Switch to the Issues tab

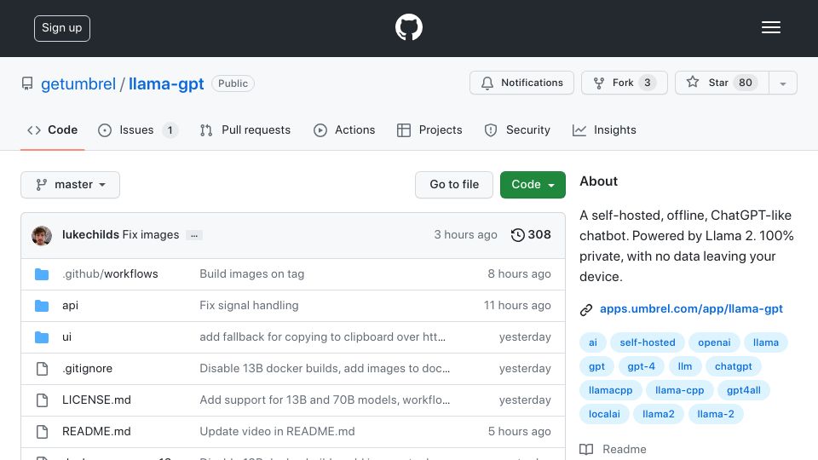138,129
